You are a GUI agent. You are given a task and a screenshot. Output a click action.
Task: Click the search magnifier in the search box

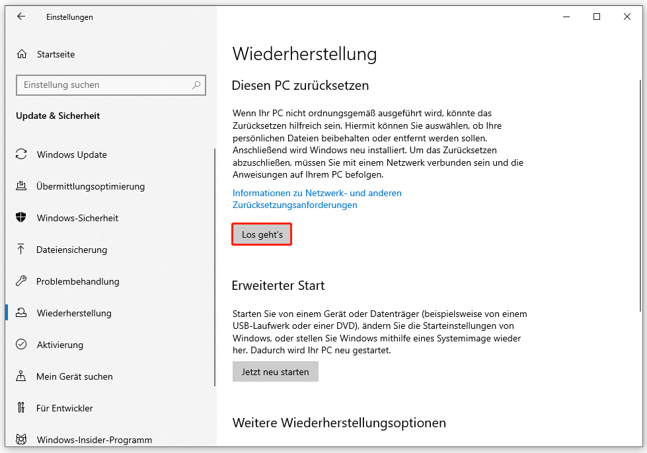point(196,85)
